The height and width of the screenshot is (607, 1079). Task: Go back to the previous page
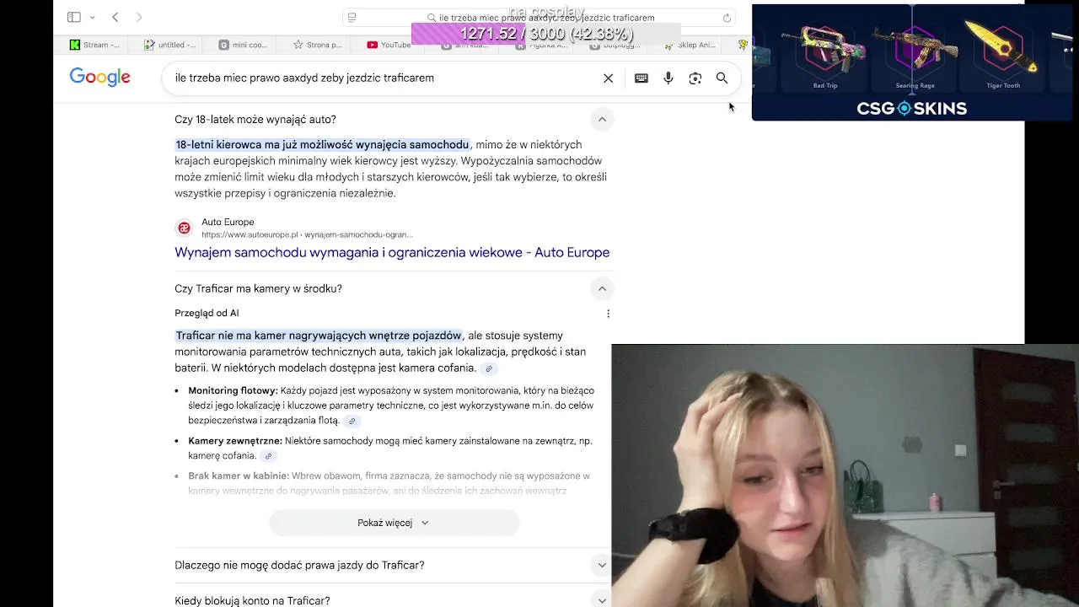coord(115,17)
